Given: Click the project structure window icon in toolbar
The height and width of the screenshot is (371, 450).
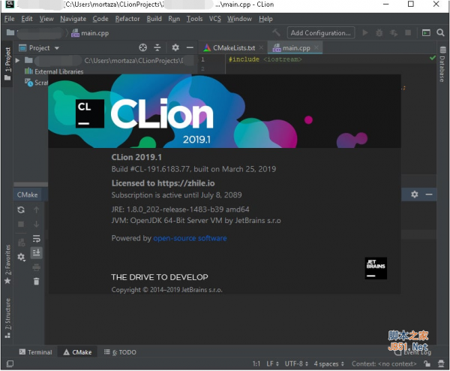Looking at the screenshot, I should (x=426, y=33).
